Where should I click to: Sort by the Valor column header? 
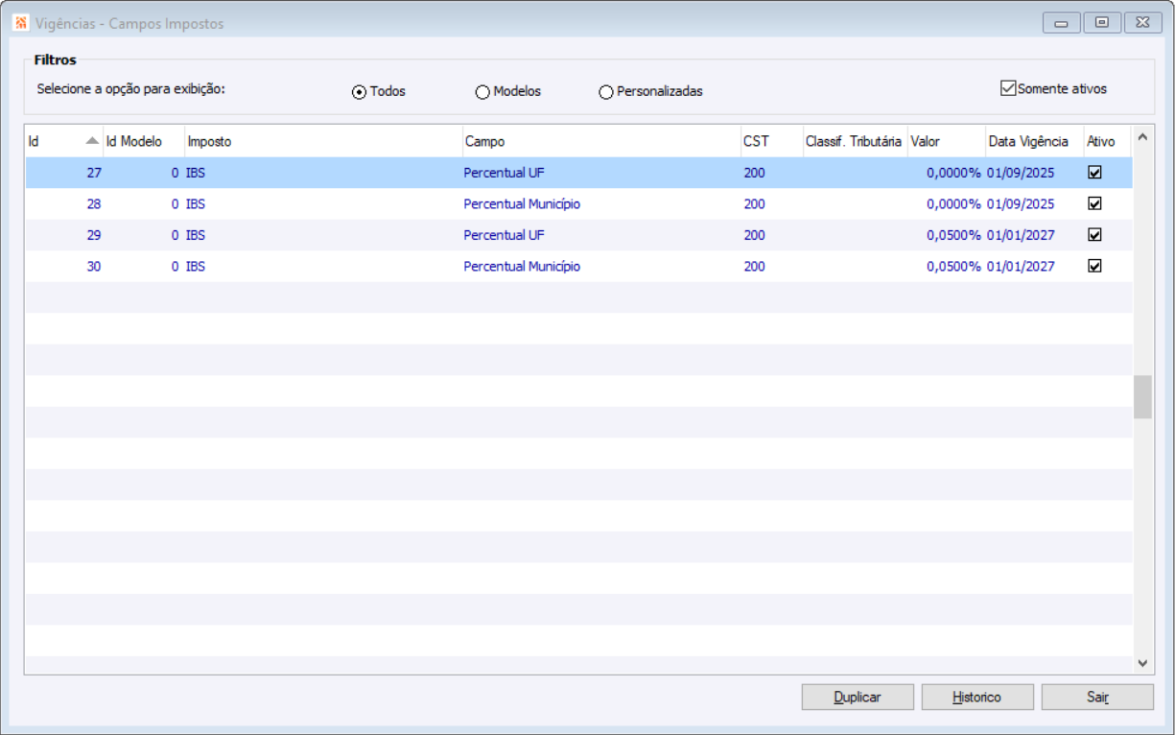coord(947,141)
